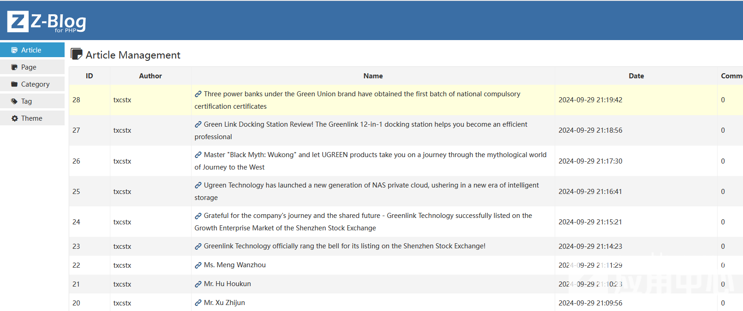This screenshot has height=311, width=743.
Task: Click link icon beside Ms. Meng Wanzhou
Action: click(198, 265)
